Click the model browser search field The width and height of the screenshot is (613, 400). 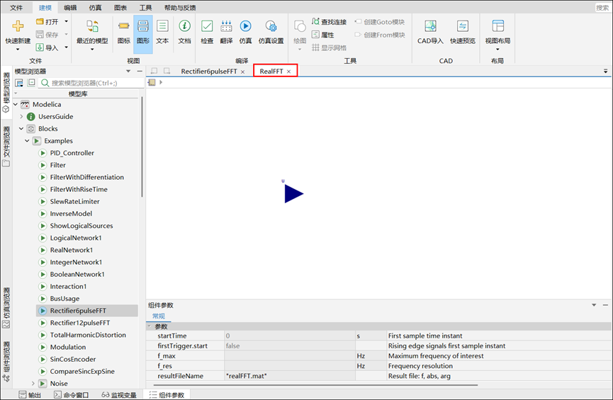tap(91, 83)
